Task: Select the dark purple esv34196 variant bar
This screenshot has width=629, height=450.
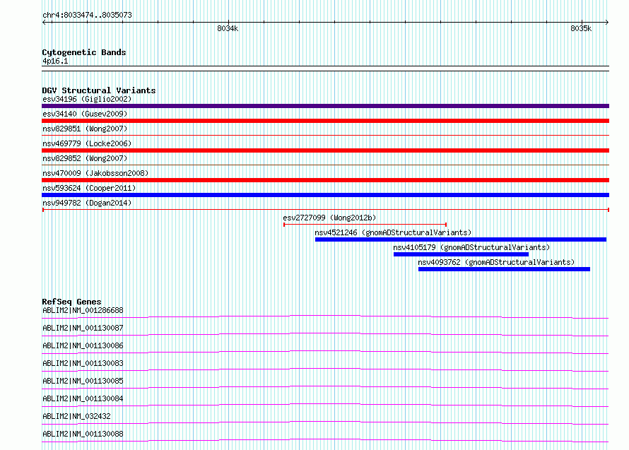Action: [325, 106]
